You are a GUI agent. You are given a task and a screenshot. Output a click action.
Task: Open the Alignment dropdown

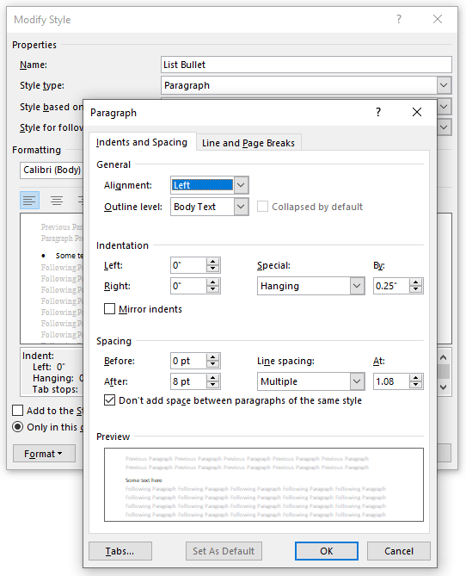tap(241, 185)
